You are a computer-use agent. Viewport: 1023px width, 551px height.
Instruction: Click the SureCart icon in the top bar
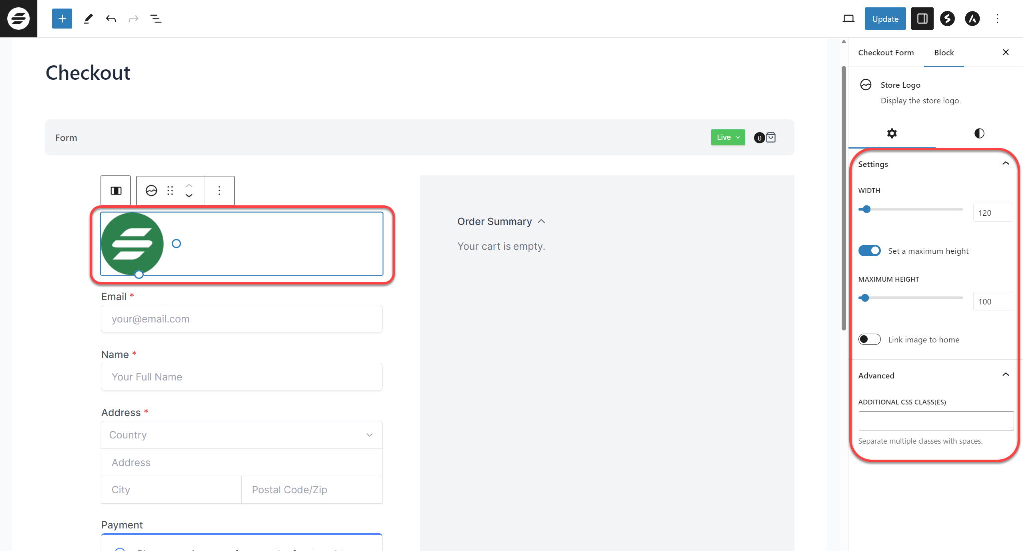[x=947, y=18]
